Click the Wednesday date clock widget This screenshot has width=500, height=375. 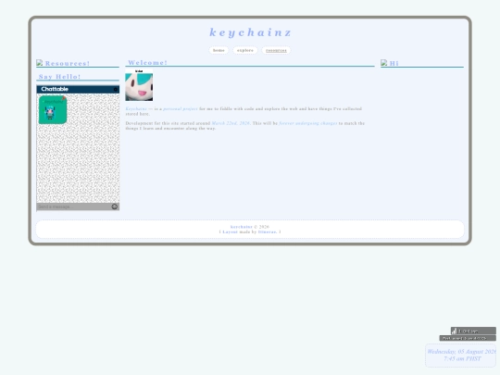tap(461, 356)
